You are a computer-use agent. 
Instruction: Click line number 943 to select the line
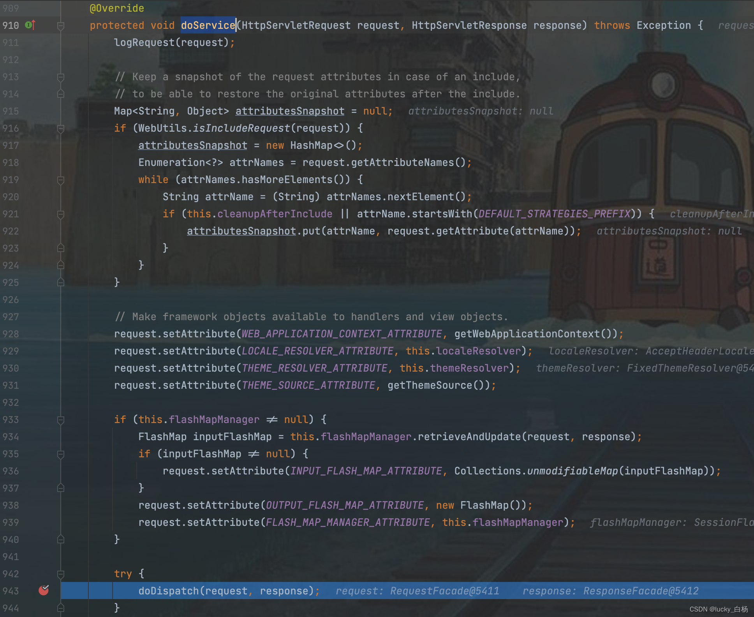(11, 591)
